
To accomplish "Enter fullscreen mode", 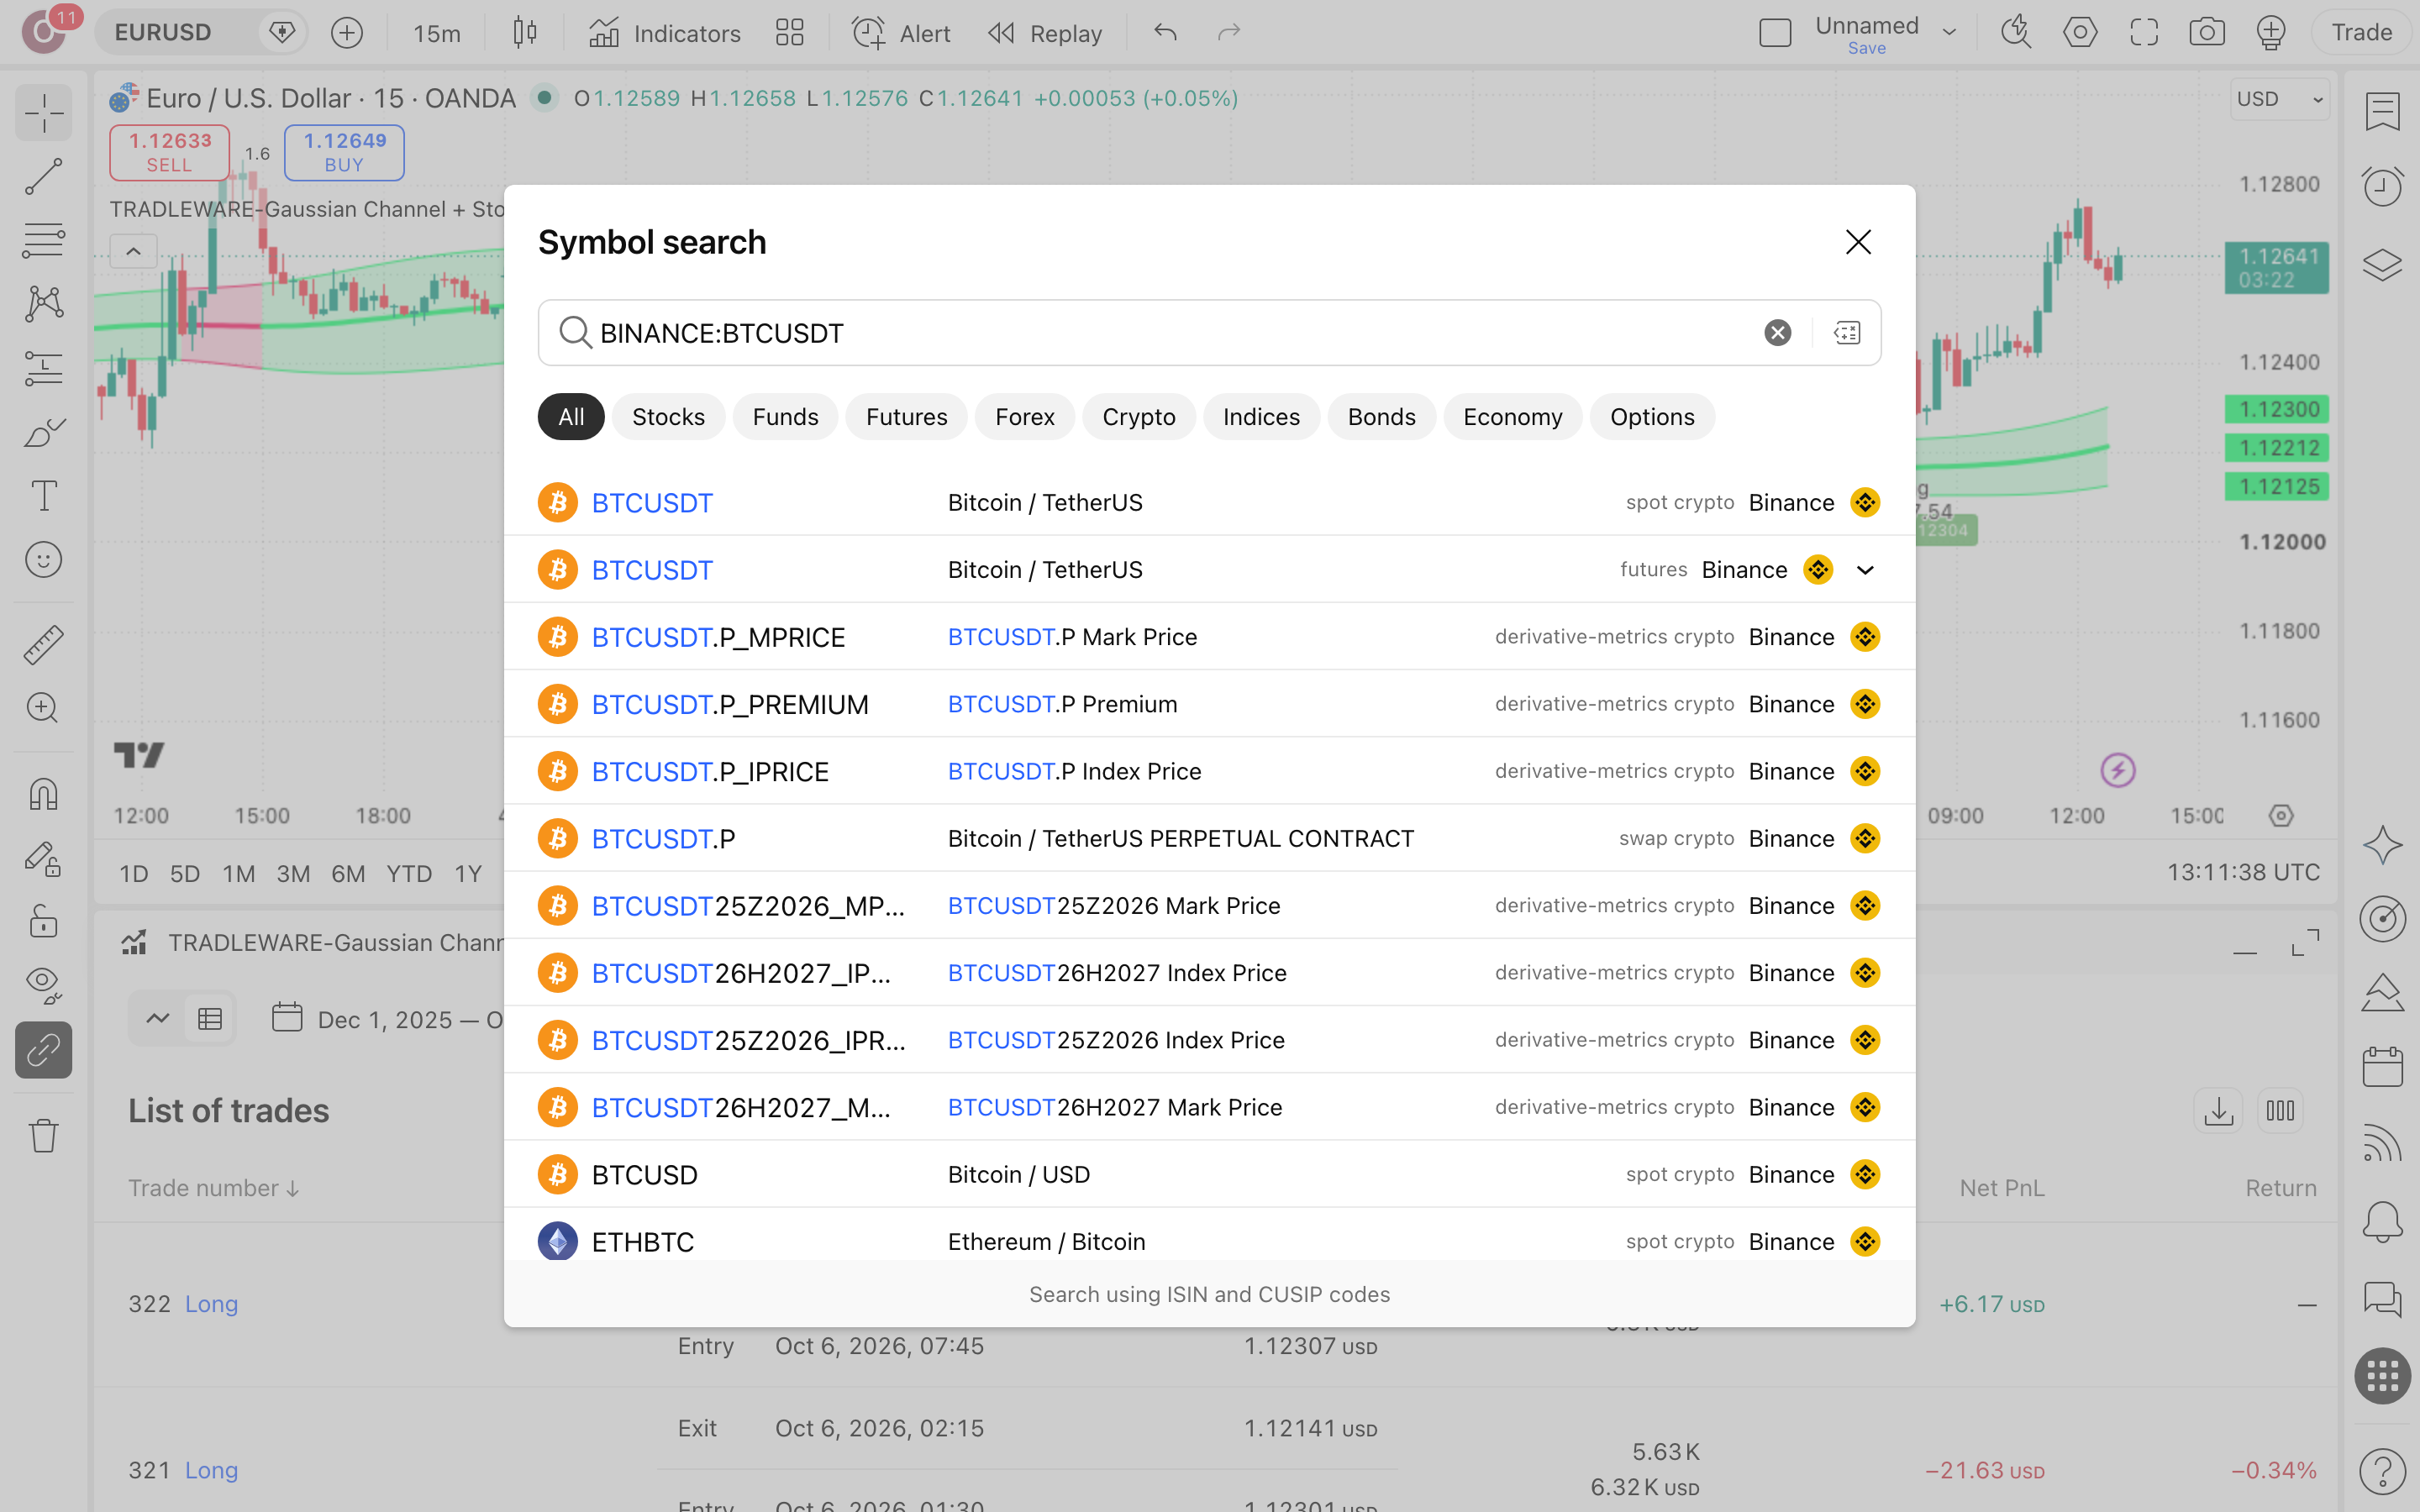I will pyautogui.click(x=2144, y=33).
